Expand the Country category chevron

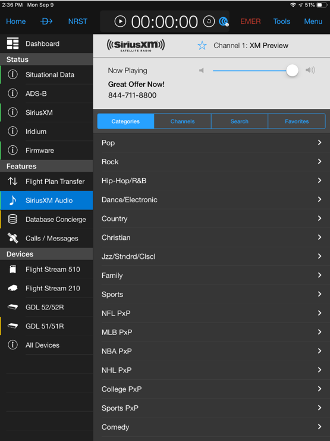tap(319, 218)
